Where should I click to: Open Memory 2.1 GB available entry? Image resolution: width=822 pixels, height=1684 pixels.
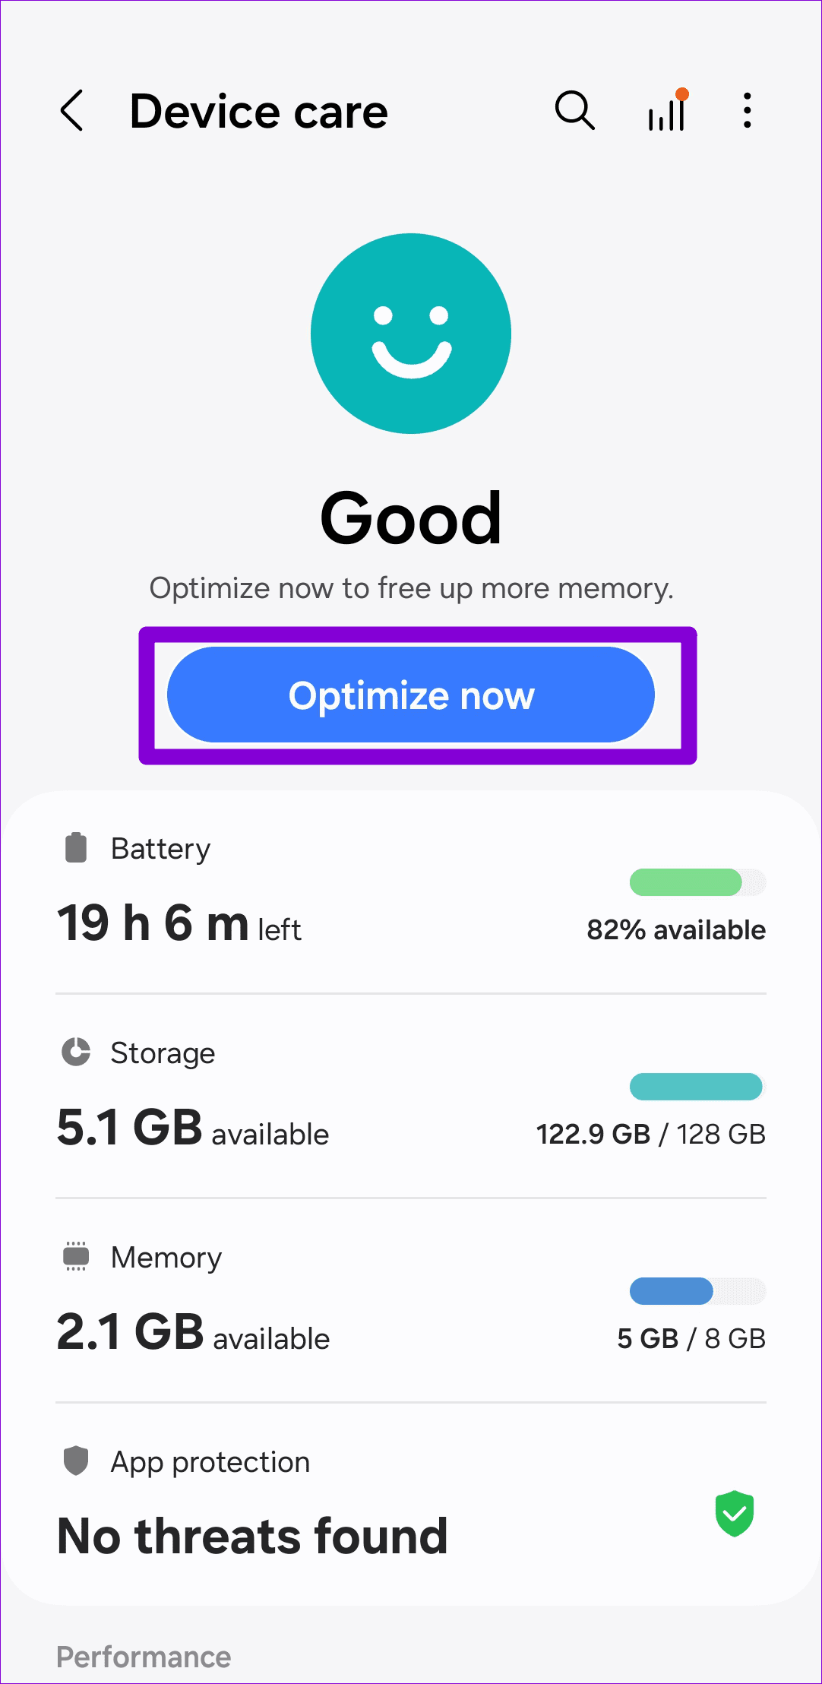pyautogui.click(x=411, y=1300)
